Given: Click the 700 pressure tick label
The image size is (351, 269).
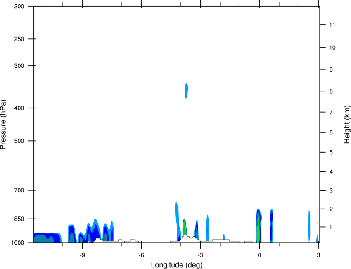Looking at the screenshot, I should (x=19, y=190).
